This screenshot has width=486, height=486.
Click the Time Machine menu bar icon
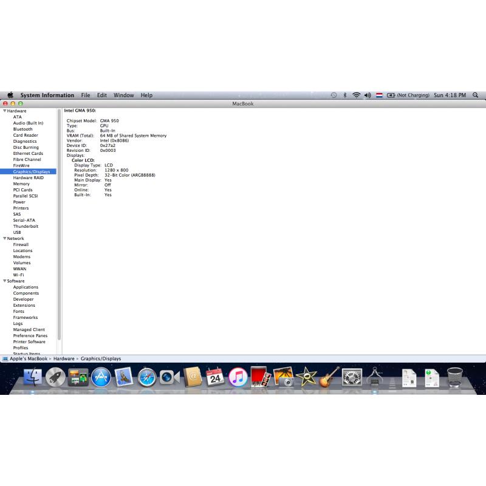point(334,95)
